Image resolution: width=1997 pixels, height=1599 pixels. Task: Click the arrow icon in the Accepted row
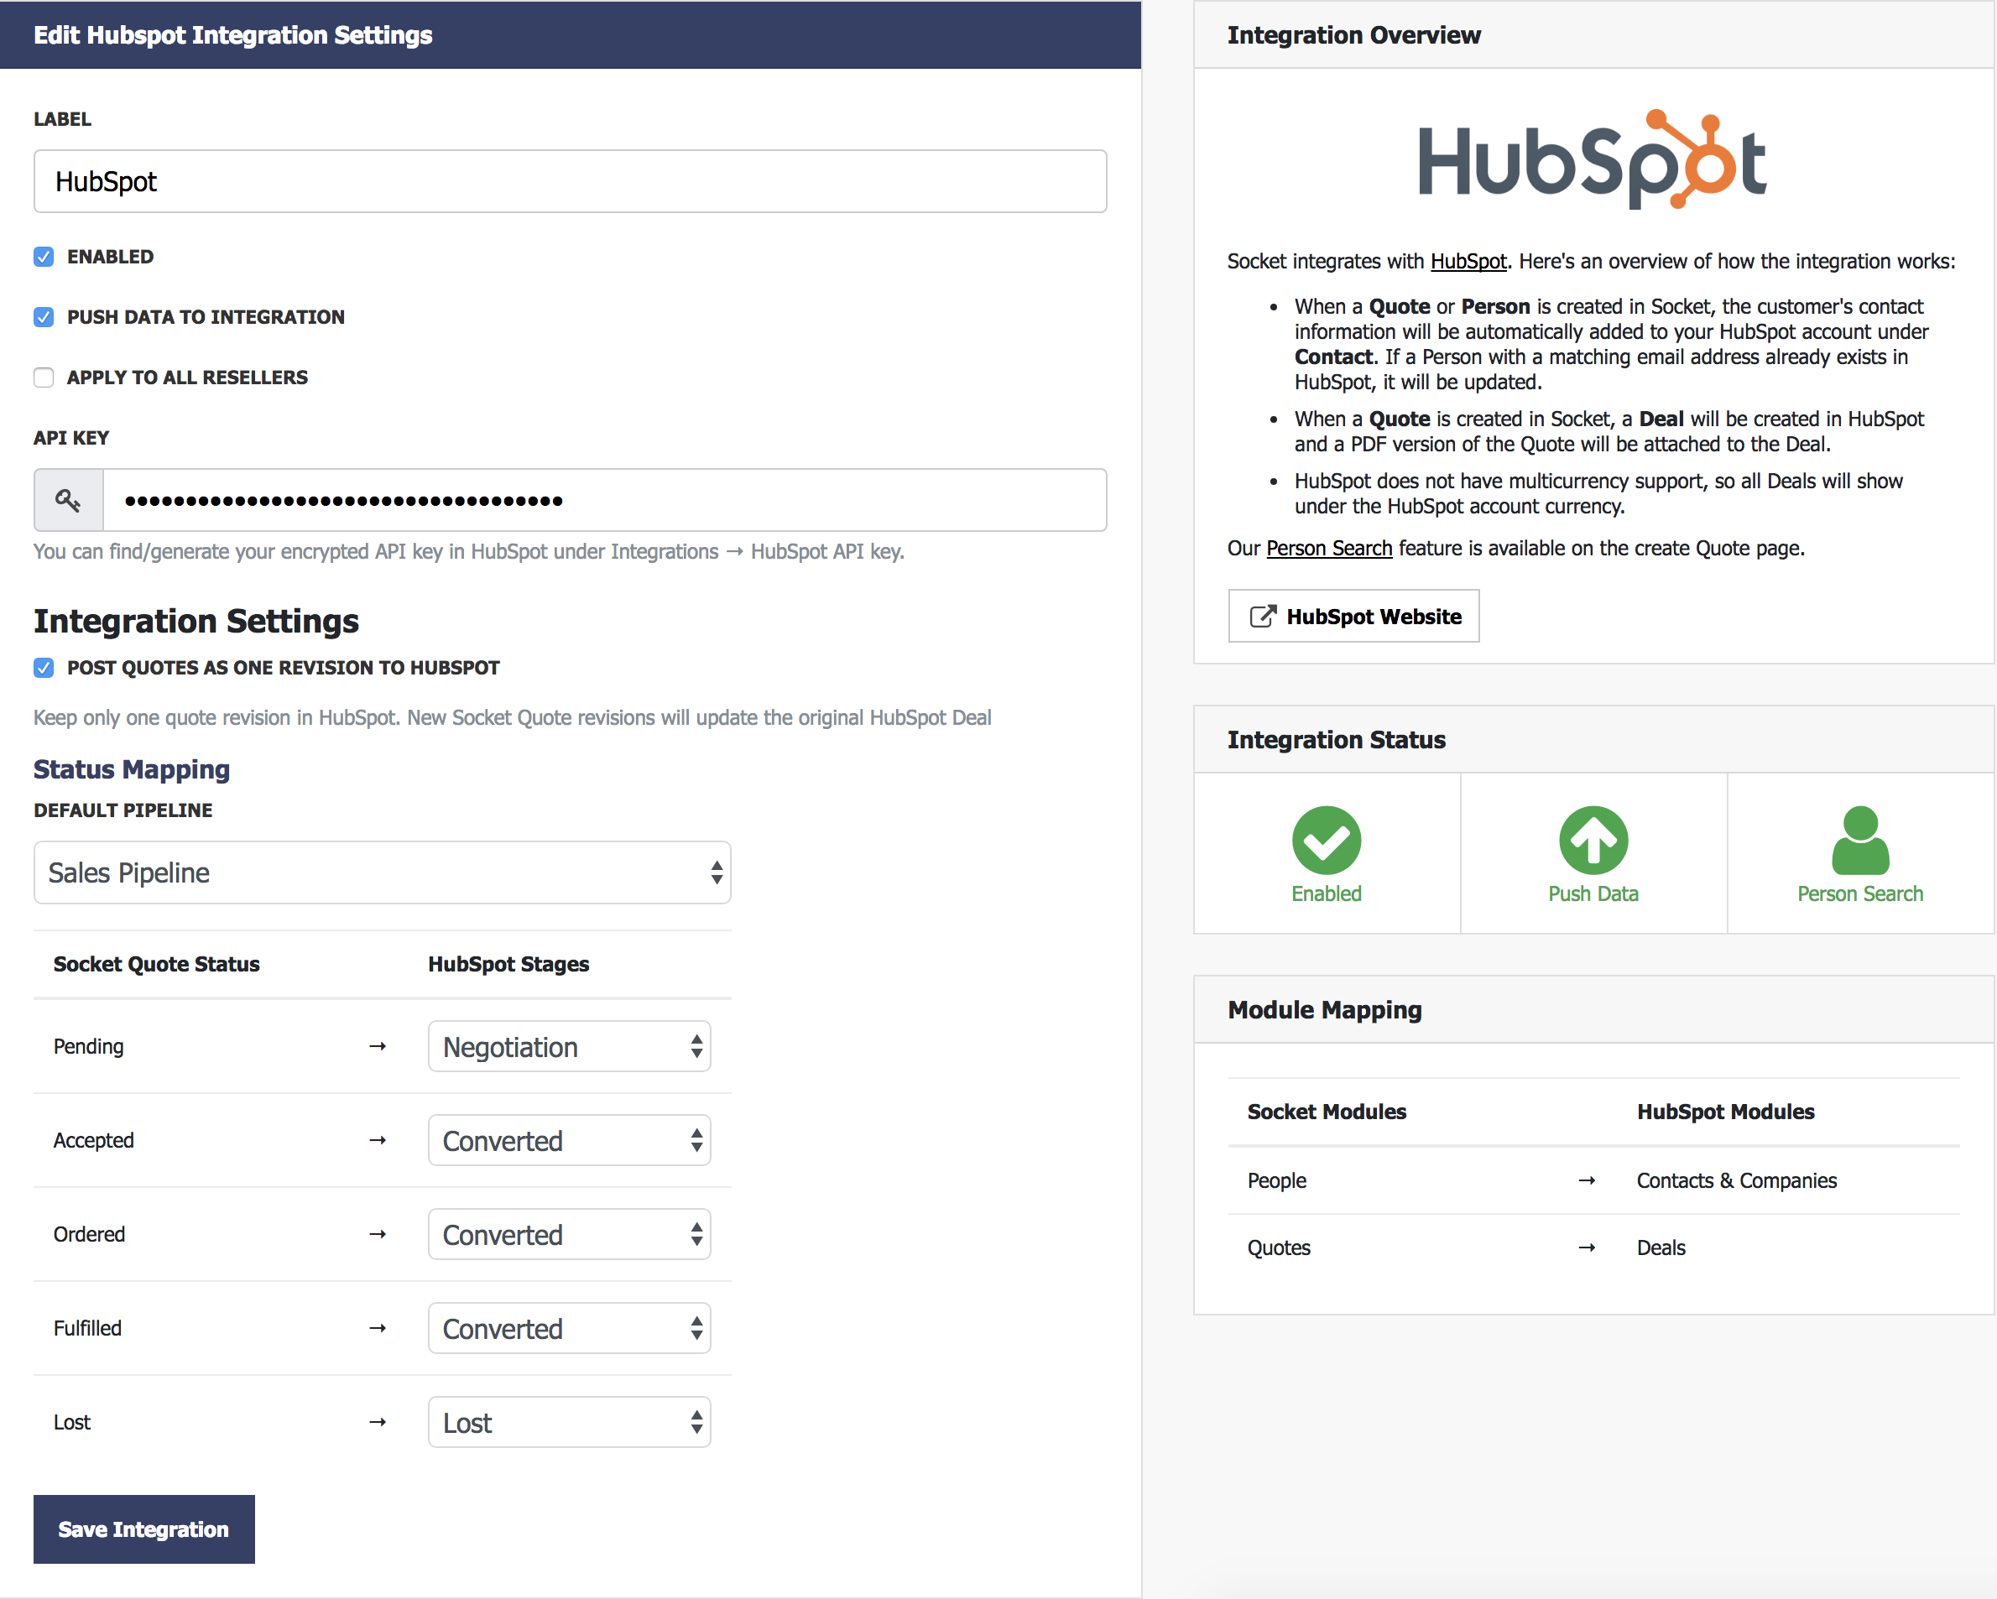[377, 1140]
